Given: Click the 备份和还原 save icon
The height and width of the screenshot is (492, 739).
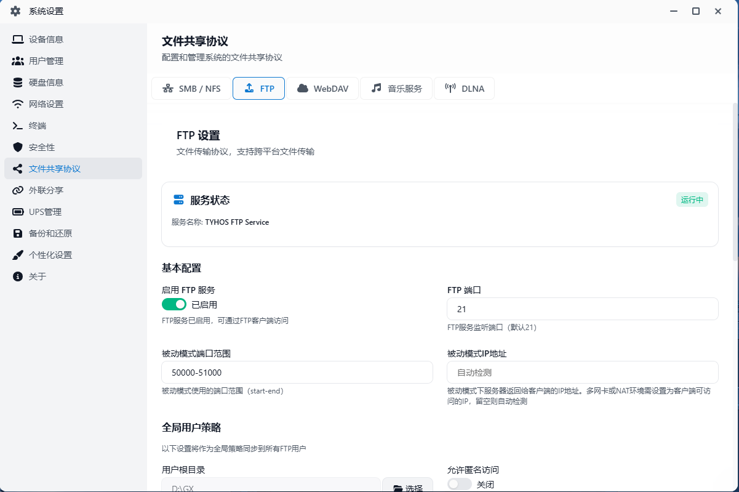Looking at the screenshot, I should tap(18, 233).
